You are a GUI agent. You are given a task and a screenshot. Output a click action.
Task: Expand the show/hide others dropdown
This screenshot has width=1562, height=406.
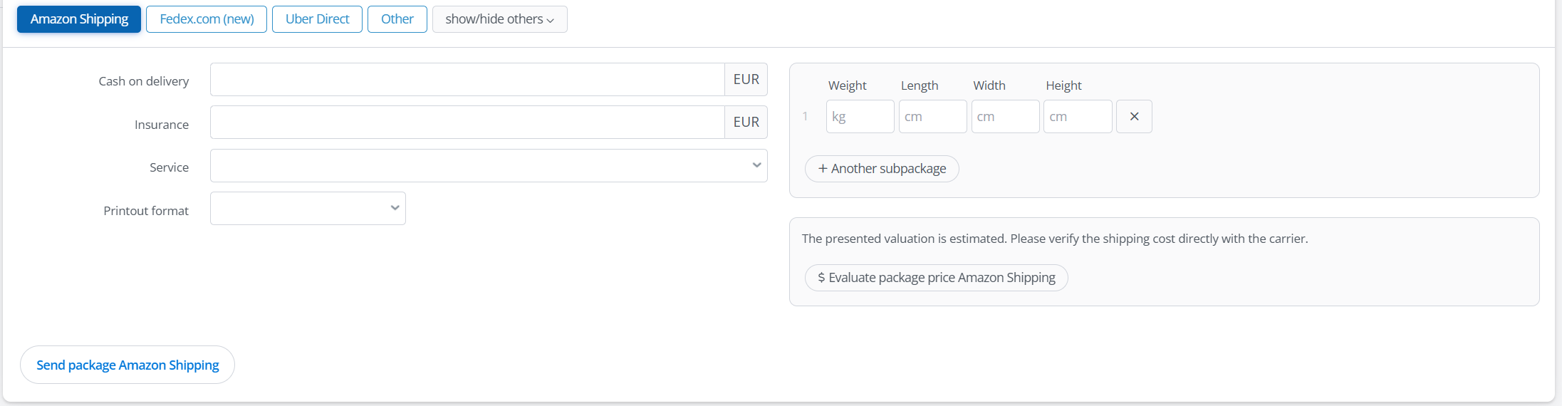[499, 19]
